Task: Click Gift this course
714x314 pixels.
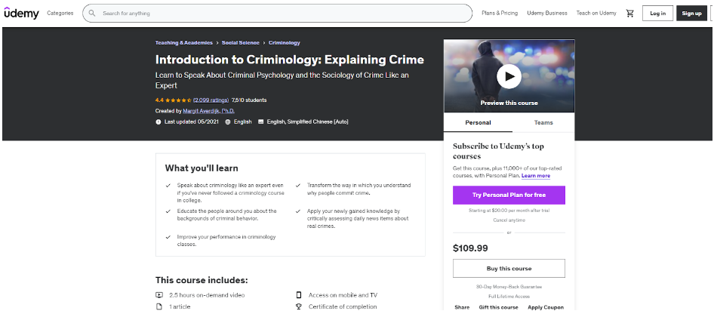Action: coord(498,308)
